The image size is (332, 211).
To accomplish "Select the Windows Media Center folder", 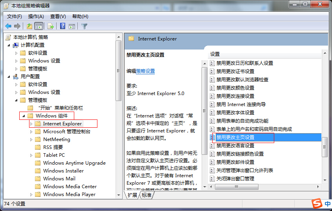I will (x=70, y=187).
